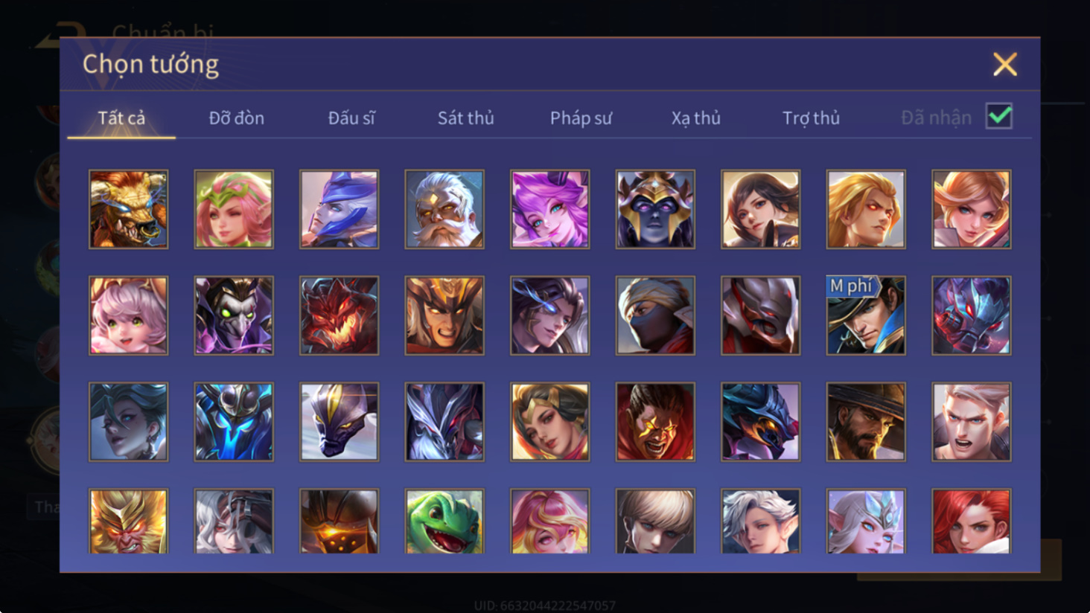Select the 'Đấu sĩ' tab
Viewport: 1090px width, 613px height.
pyautogui.click(x=351, y=118)
